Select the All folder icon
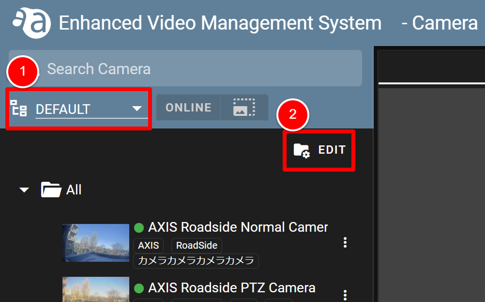Image resolution: width=485 pixels, height=302 pixels. (x=51, y=190)
